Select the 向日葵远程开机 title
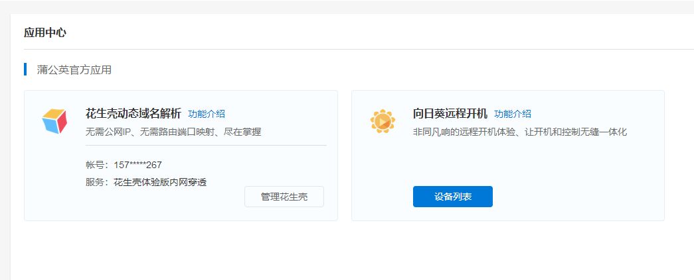The image size is (694, 280). click(450, 114)
